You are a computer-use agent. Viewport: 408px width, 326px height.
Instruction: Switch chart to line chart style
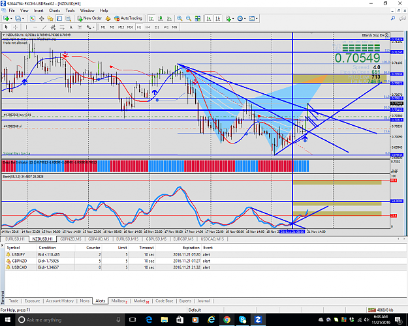click(x=169, y=18)
